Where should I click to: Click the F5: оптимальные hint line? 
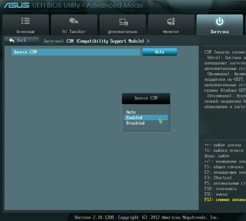pos(225,183)
